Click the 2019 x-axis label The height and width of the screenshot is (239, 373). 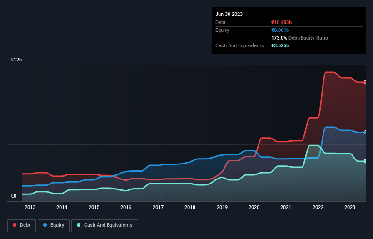222,207
